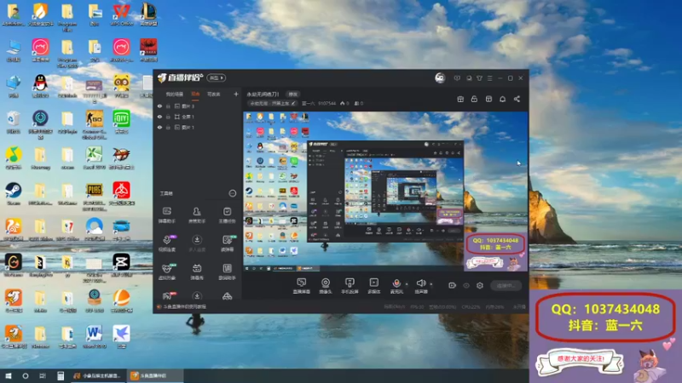Expand the microphone options arrow

pyautogui.click(x=407, y=284)
